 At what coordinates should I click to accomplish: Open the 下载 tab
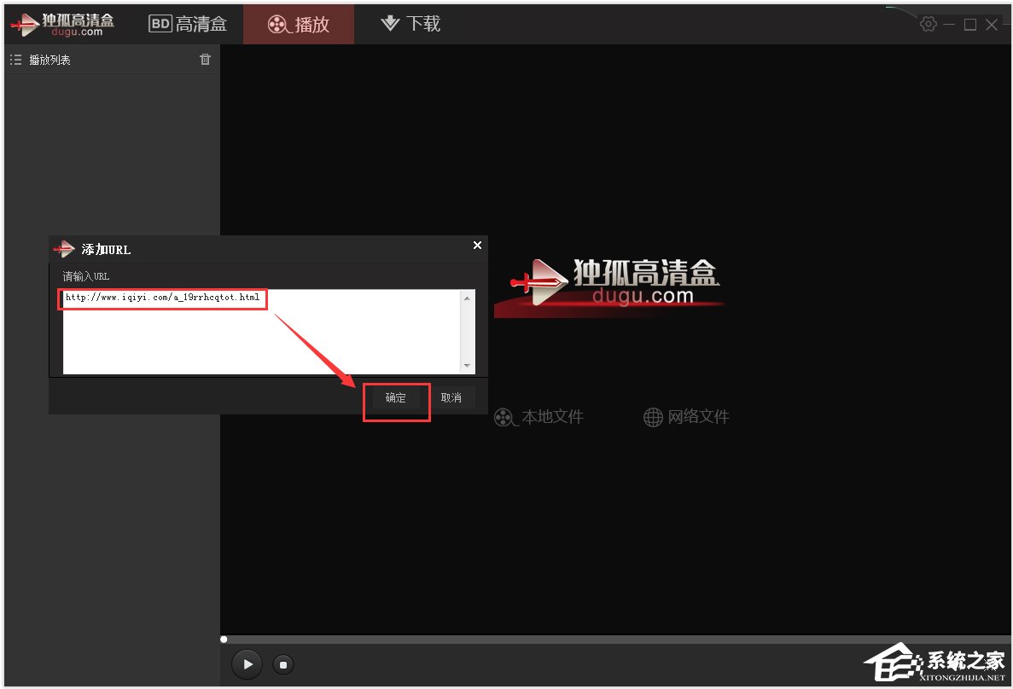coord(410,23)
